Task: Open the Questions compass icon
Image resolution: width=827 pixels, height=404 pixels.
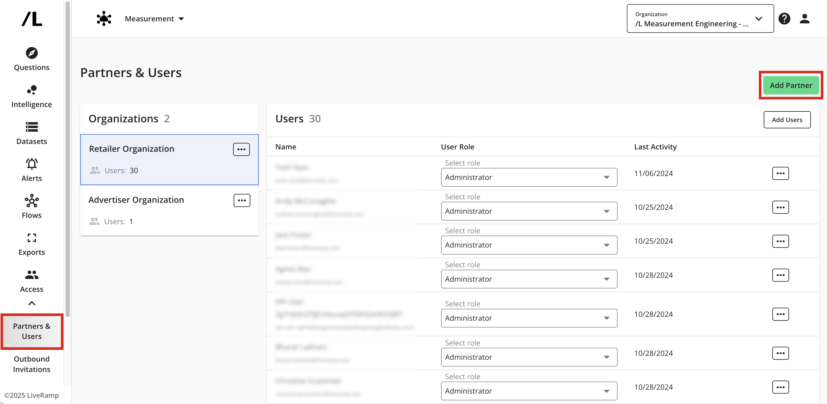Action: click(x=31, y=53)
